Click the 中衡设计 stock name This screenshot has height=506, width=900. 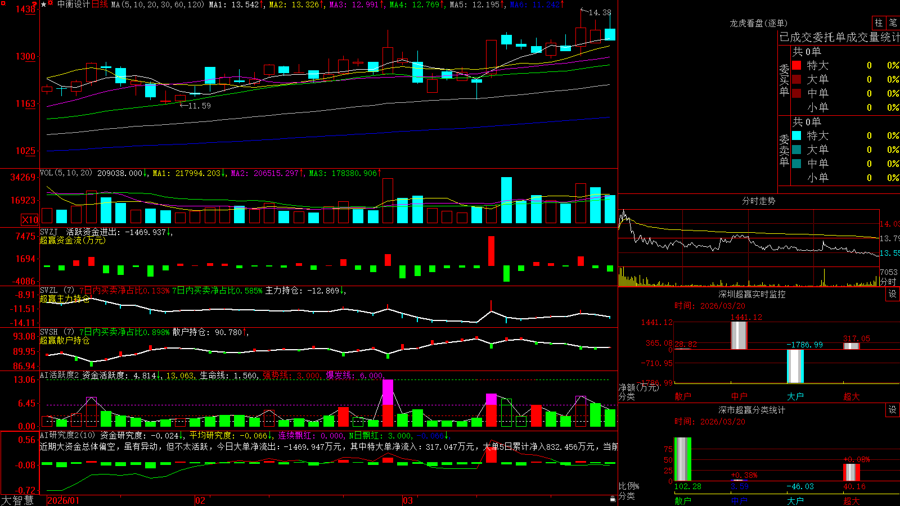(74, 4)
